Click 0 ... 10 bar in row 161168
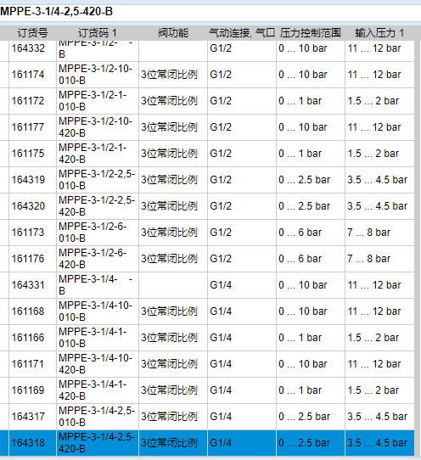Viewport: 421px width, 460px height. [x=303, y=311]
